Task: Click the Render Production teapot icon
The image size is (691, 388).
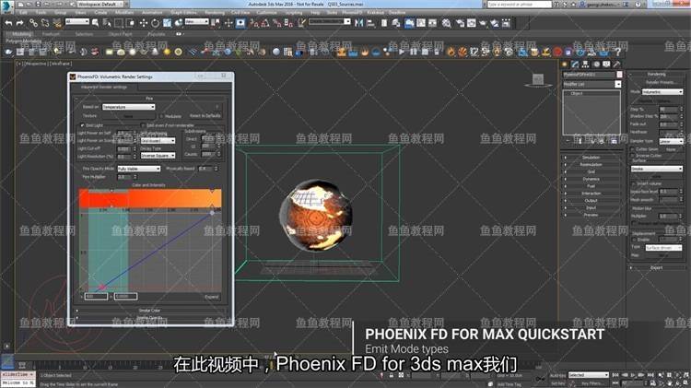Action: [483, 23]
